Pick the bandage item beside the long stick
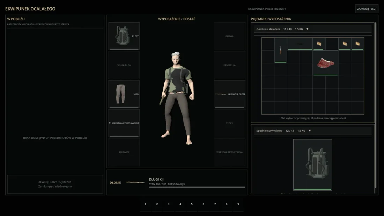Image resolution: width=384 pixels, height=216 pixels. click(319, 44)
